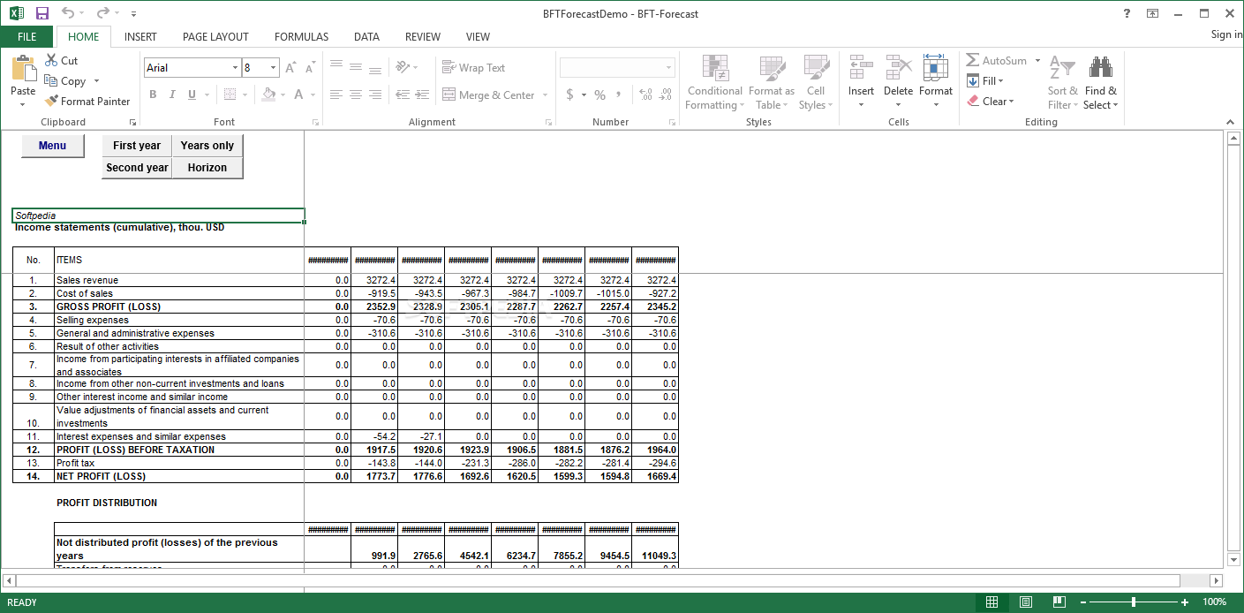The width and height of the screenshot is (1244, 613).
Task: Apply comma style number format
Action: [x=619, y=95]
